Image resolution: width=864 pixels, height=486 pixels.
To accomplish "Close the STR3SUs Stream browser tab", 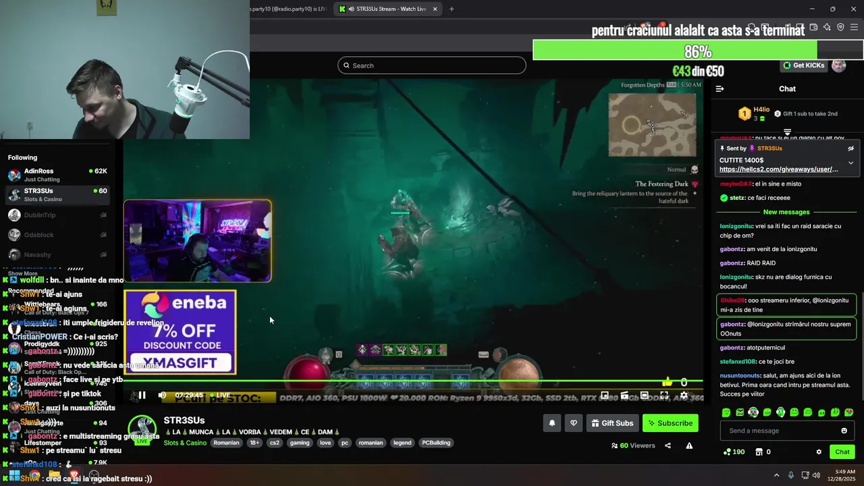I will click(435, 9).
